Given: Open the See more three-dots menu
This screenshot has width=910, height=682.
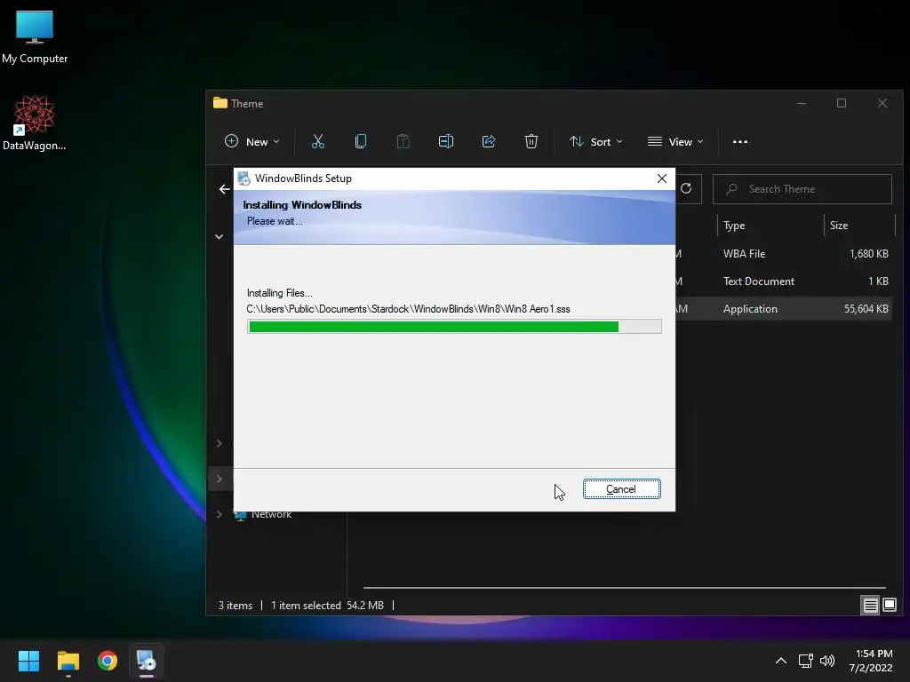Looking at the screenshot, I should [740, 141].
